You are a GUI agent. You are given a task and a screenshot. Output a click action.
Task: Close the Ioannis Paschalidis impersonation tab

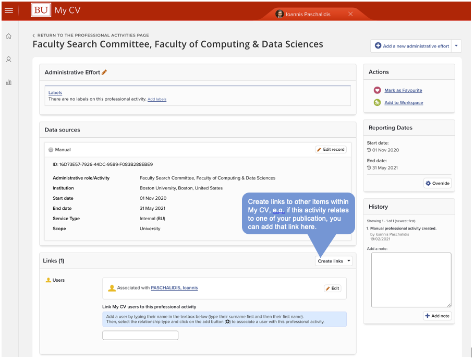coord(350,14)
